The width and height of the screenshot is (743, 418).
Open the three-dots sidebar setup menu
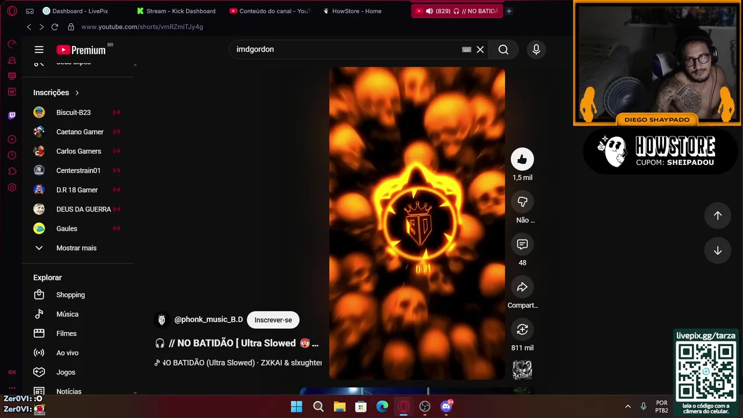[x=12, y=388]
